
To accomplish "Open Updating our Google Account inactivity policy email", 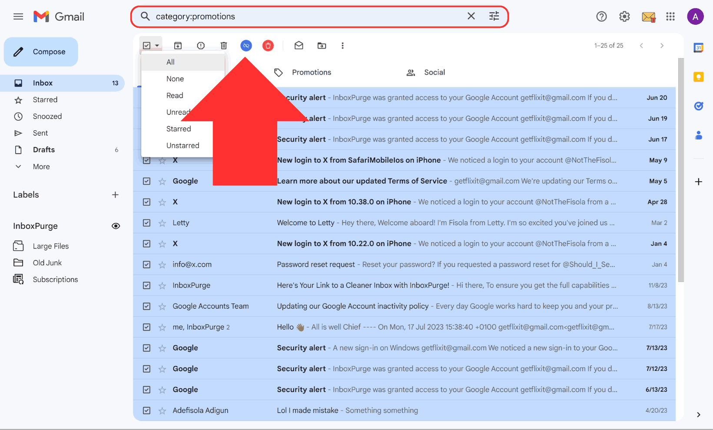I will tap(404, 306).
